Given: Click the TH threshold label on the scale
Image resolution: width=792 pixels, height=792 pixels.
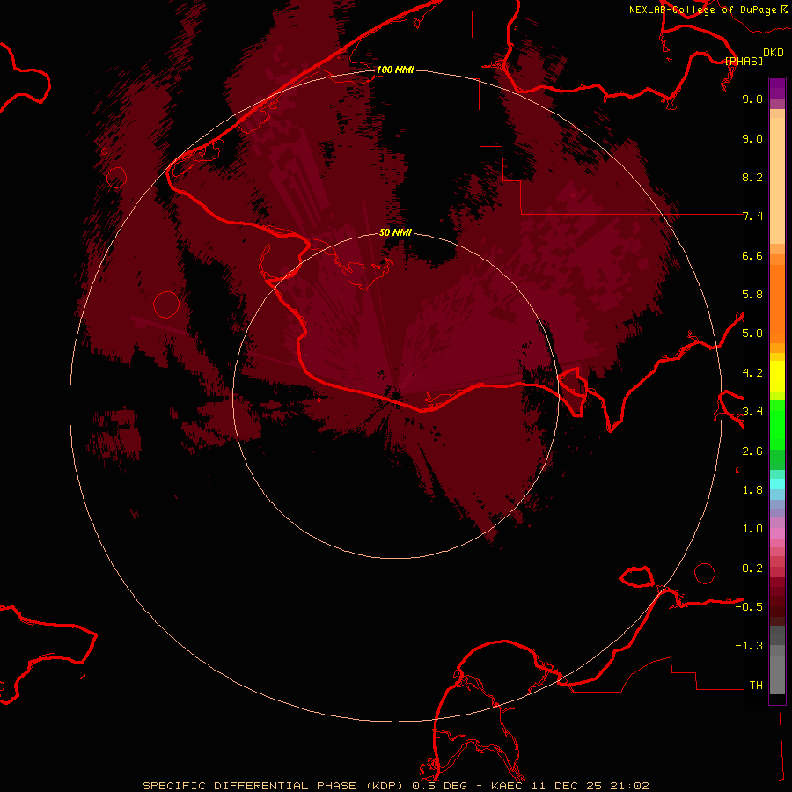Looking at the screenshot, I should (x=756, y=686).
